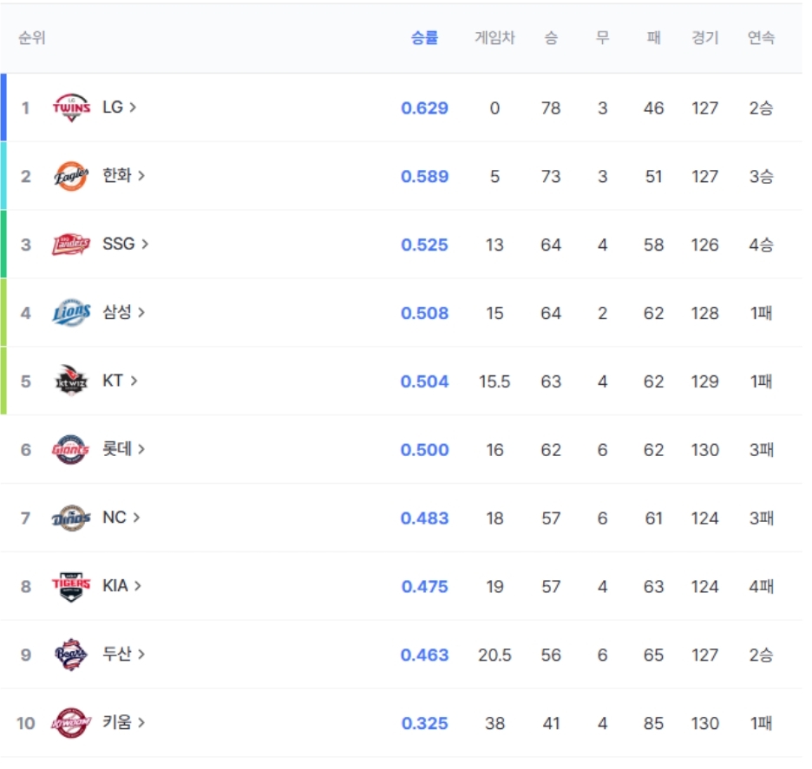Click the KT Wiz team logo
Image resolution: width=812 pixels, height=769 pixels.
pyautogui.click(x=71, y=381)
